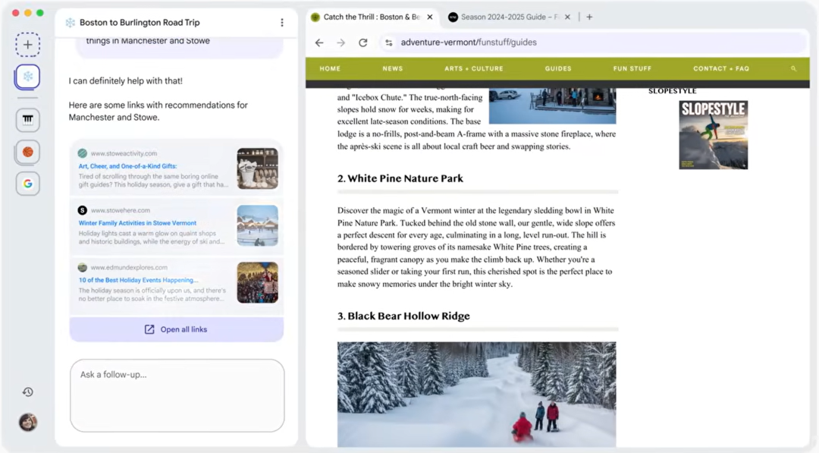Click the user profile avatar

pos(27,422)
